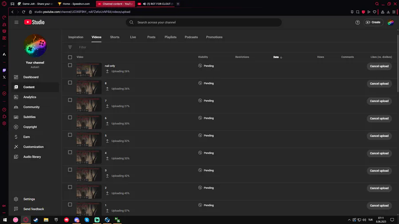Switch to the Podcasts tab

coord(191,37)
